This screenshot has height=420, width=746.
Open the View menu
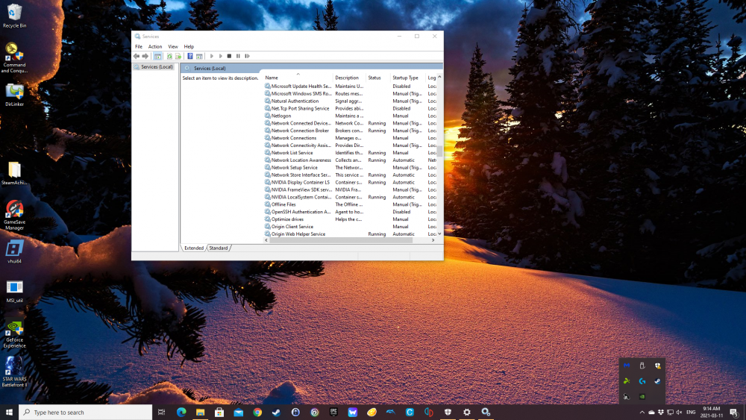point(173,46)
